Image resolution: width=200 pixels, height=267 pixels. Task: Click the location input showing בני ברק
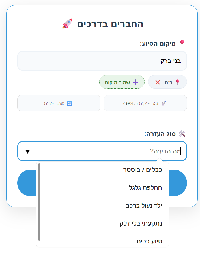click(102, 61)
